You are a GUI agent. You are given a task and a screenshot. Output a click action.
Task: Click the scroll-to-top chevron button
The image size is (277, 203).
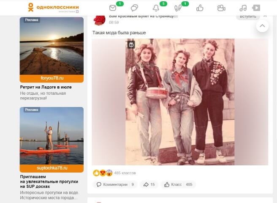click(262, 26)
